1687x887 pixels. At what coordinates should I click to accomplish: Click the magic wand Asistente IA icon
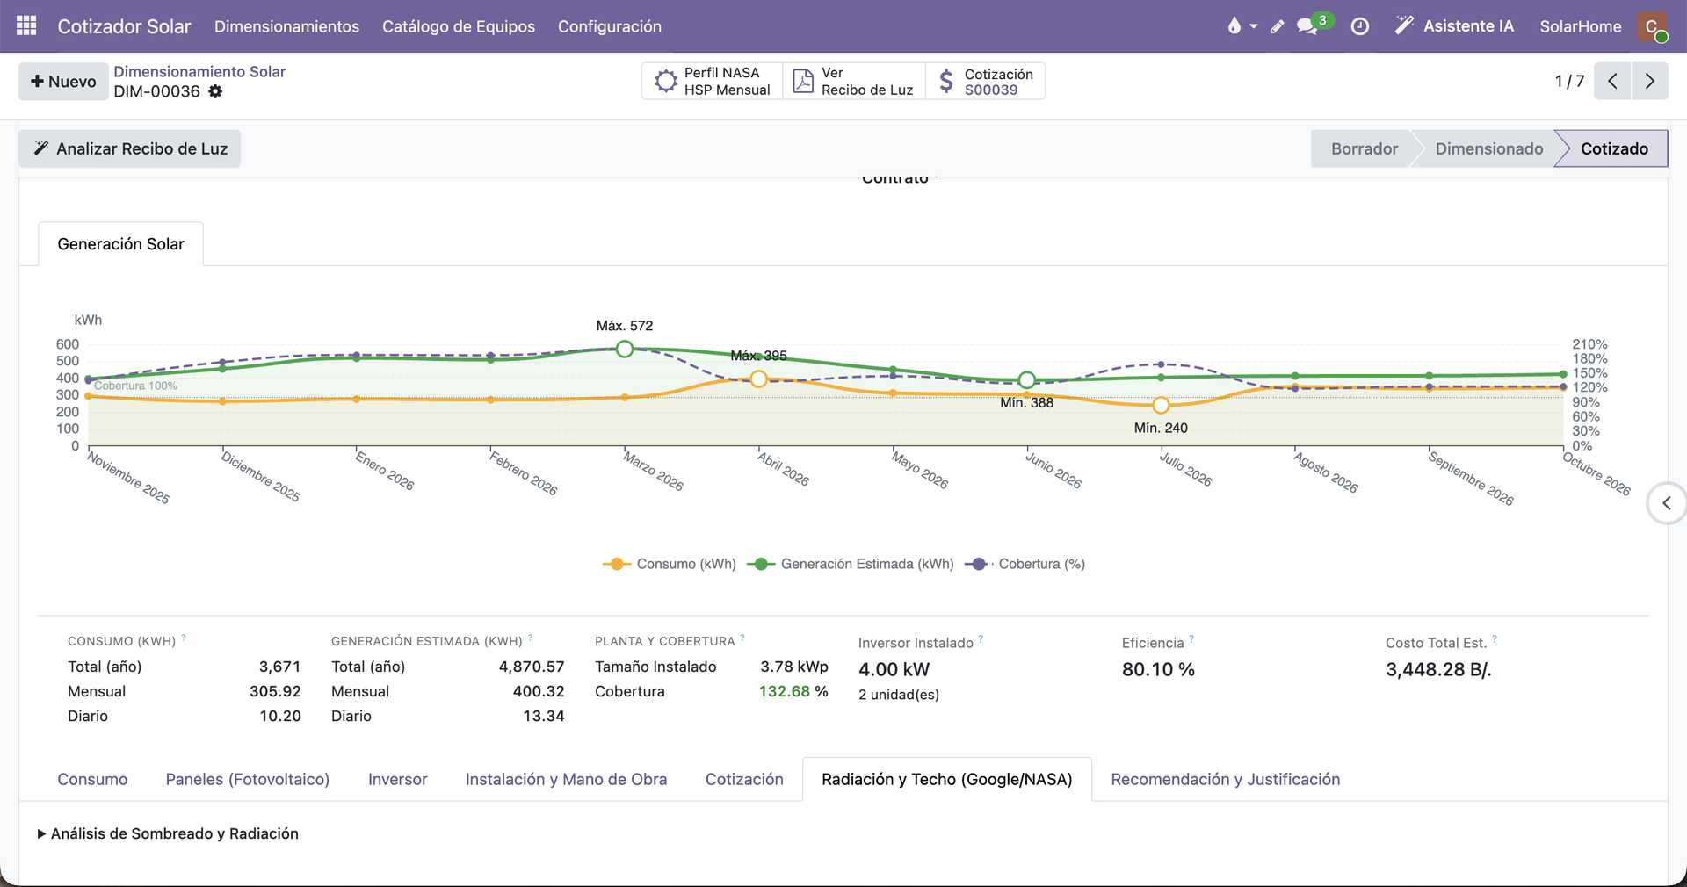[x=1404, y=25]
